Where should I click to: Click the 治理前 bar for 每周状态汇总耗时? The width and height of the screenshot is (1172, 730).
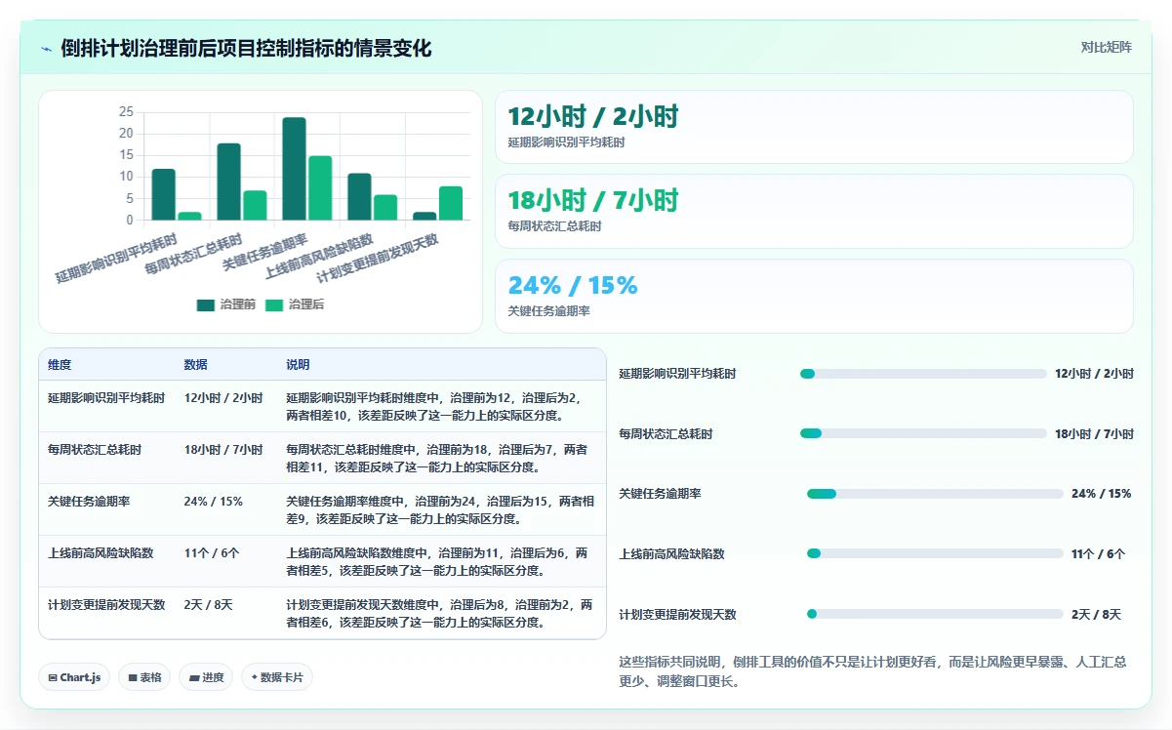tap(228, 182)
